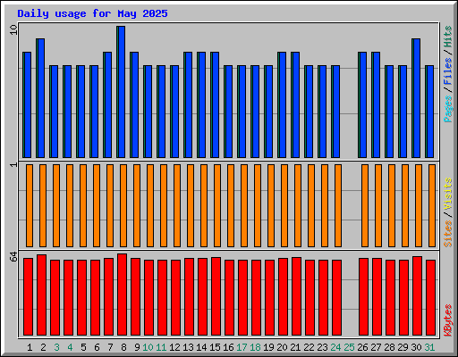Click day label "30" on the x-axis
Image resolution: width=458 pixels, height=357 pixels.
(416, 347)
